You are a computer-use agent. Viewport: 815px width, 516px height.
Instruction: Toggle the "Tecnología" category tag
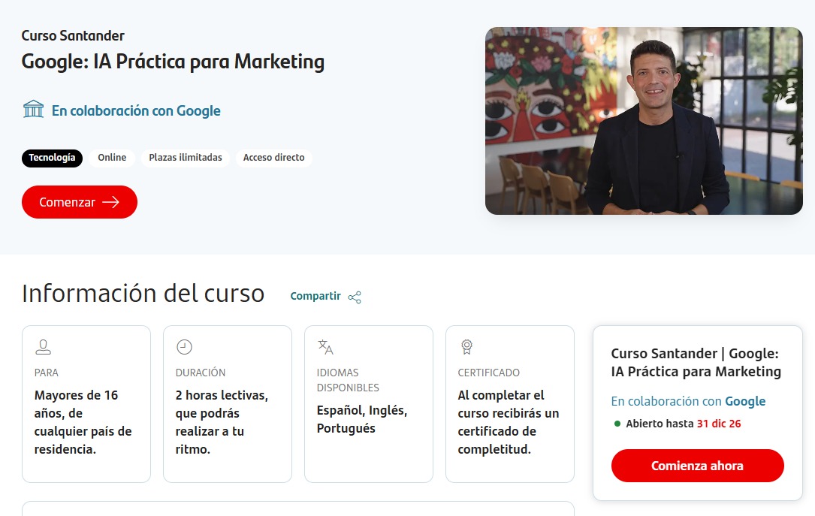52,158
